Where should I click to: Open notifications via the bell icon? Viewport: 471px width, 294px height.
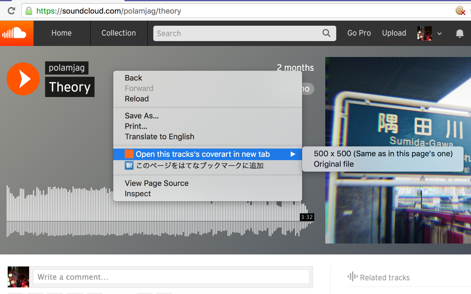[459, 33]
